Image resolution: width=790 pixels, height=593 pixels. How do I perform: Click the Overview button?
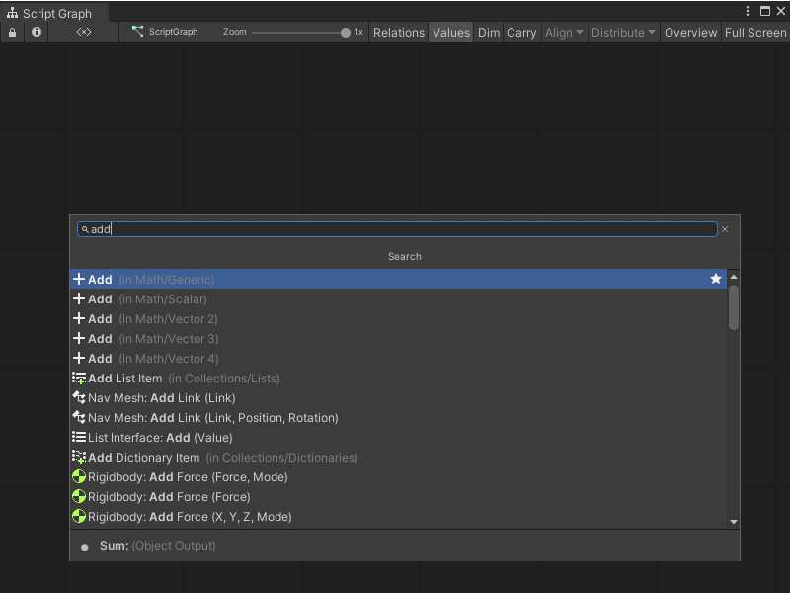[690, 32]
